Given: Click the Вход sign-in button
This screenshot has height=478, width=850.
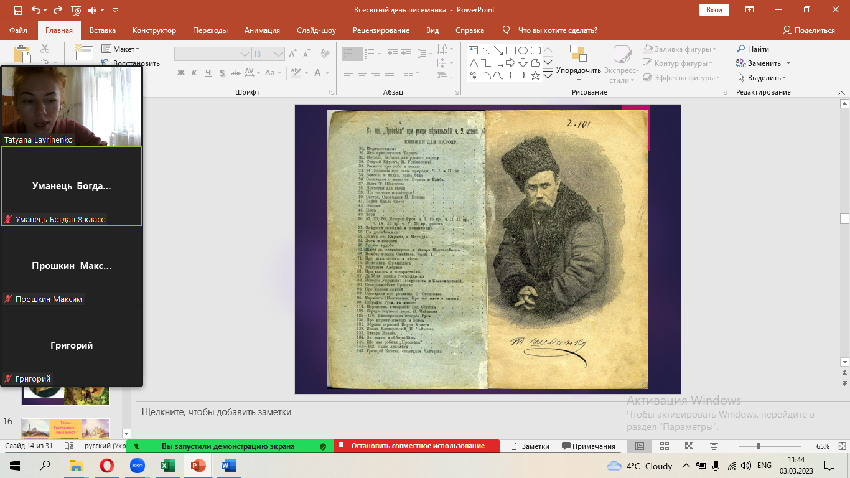Looking at the screenshot, I should coord(714,10).
